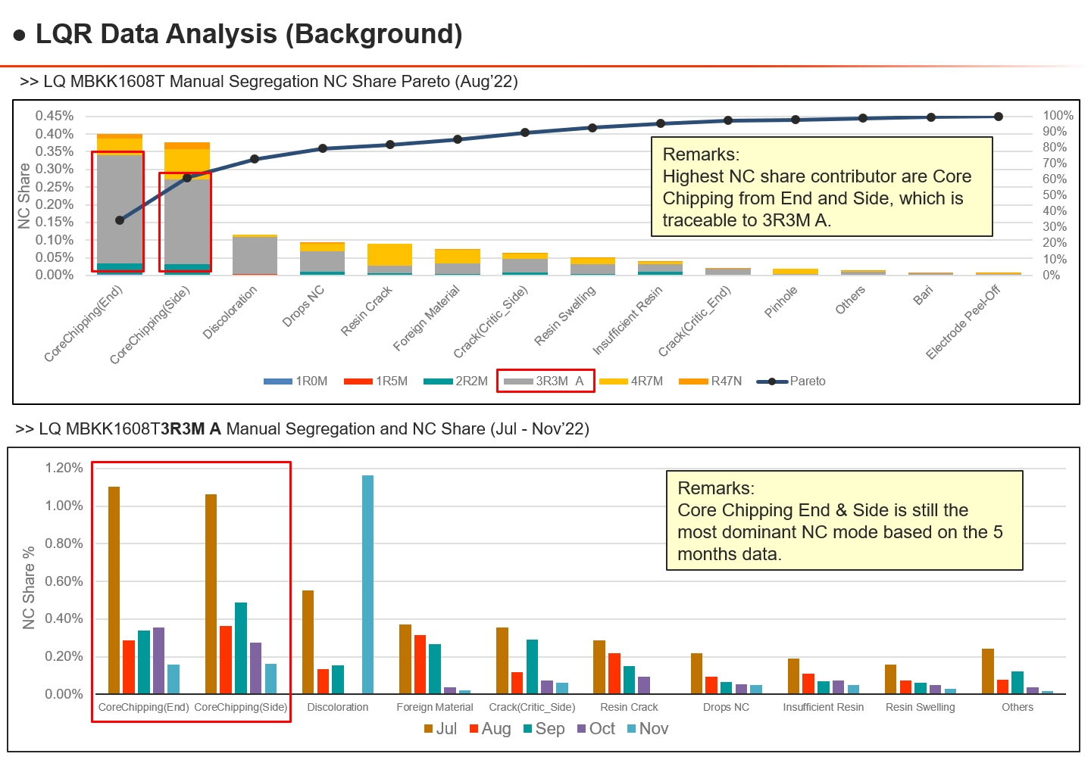The image size is (1091, 763).
Task: Select the 4R7M yellow legend item
Action: tap(630, 381)
